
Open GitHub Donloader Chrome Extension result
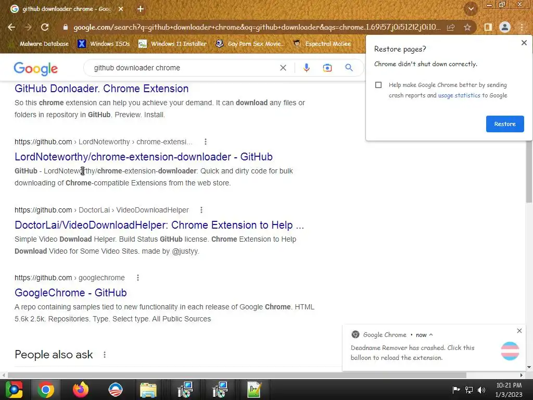point(101,89)
